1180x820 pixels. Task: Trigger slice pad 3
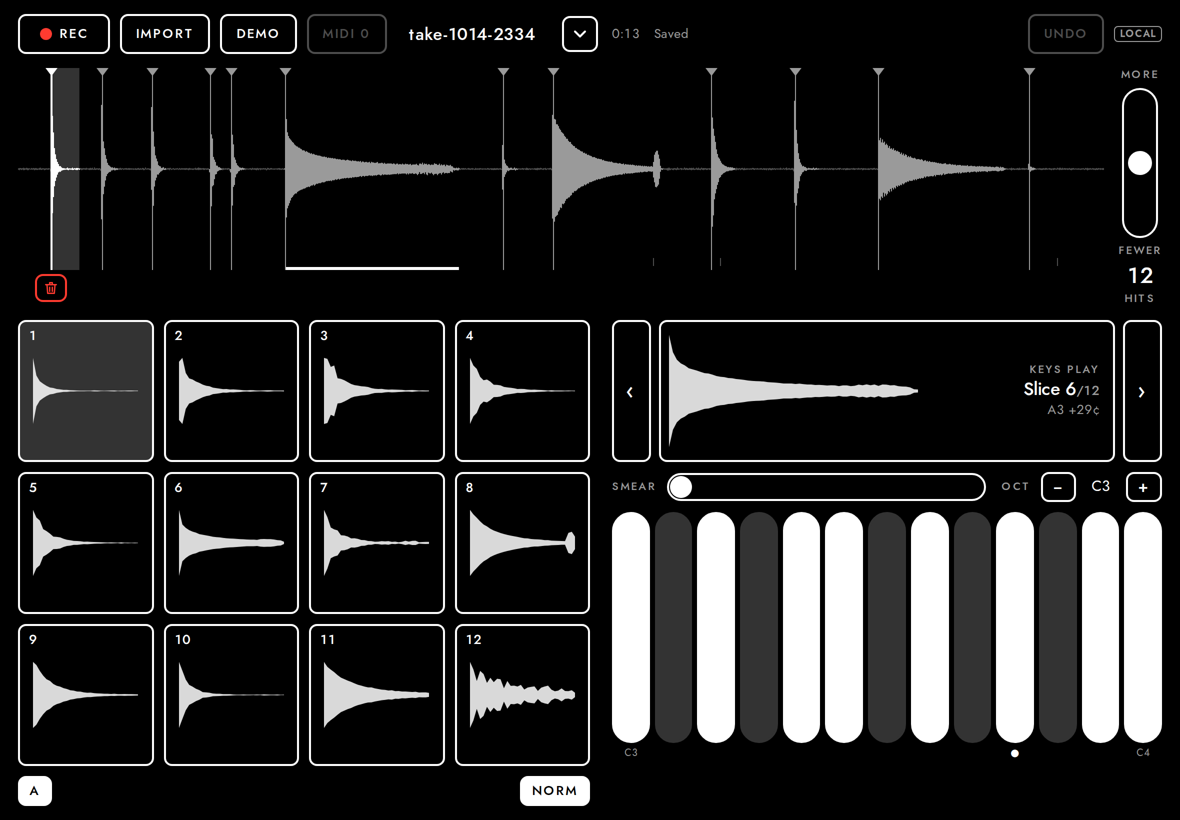coord(376,391)
